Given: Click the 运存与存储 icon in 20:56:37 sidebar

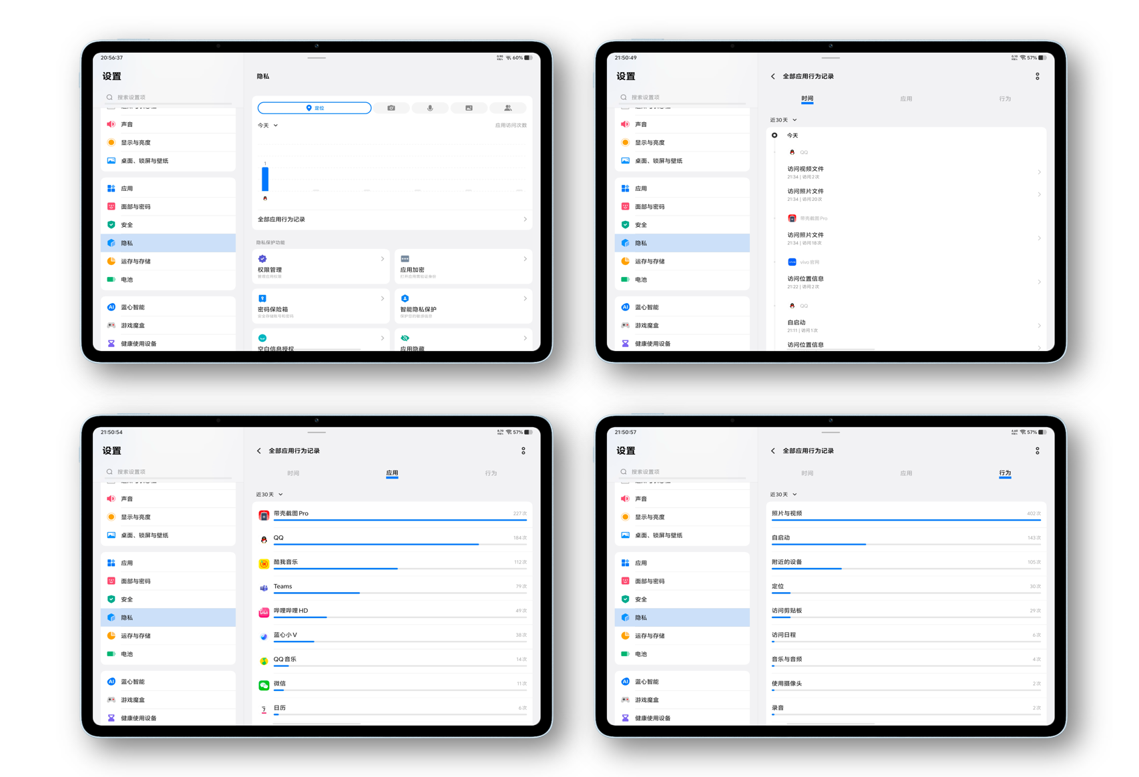Looking at the screenshot, I should [111, 261].
